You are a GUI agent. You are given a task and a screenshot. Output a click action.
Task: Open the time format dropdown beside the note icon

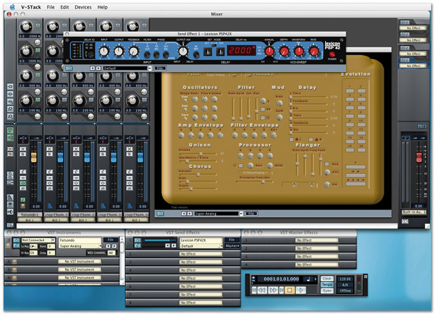[x=315, y=279]
